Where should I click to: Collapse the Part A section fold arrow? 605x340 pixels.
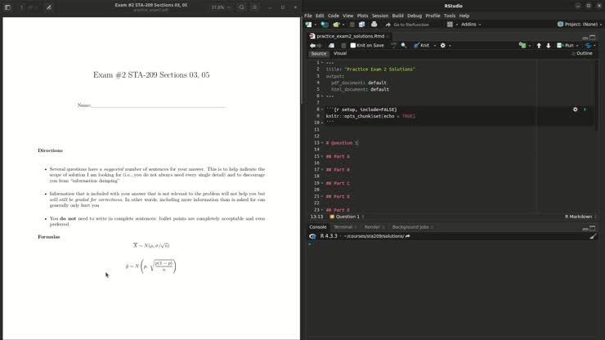point(322,156)
